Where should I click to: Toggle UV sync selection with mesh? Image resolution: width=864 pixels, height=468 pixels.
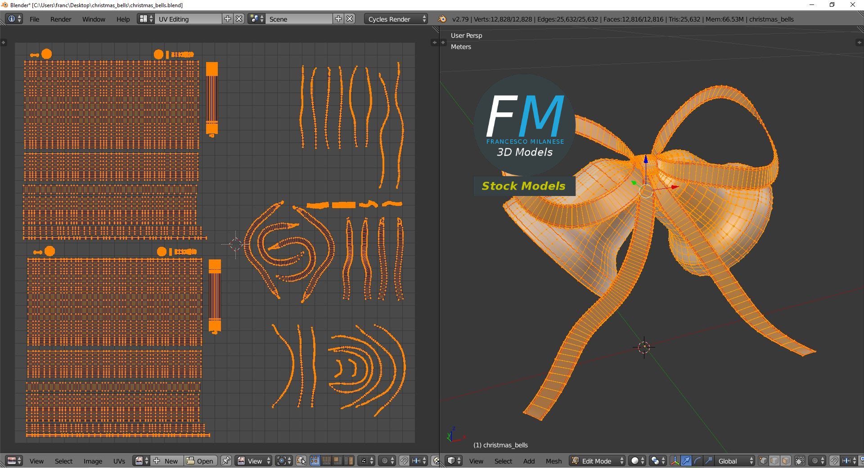[x=301, y=461]
